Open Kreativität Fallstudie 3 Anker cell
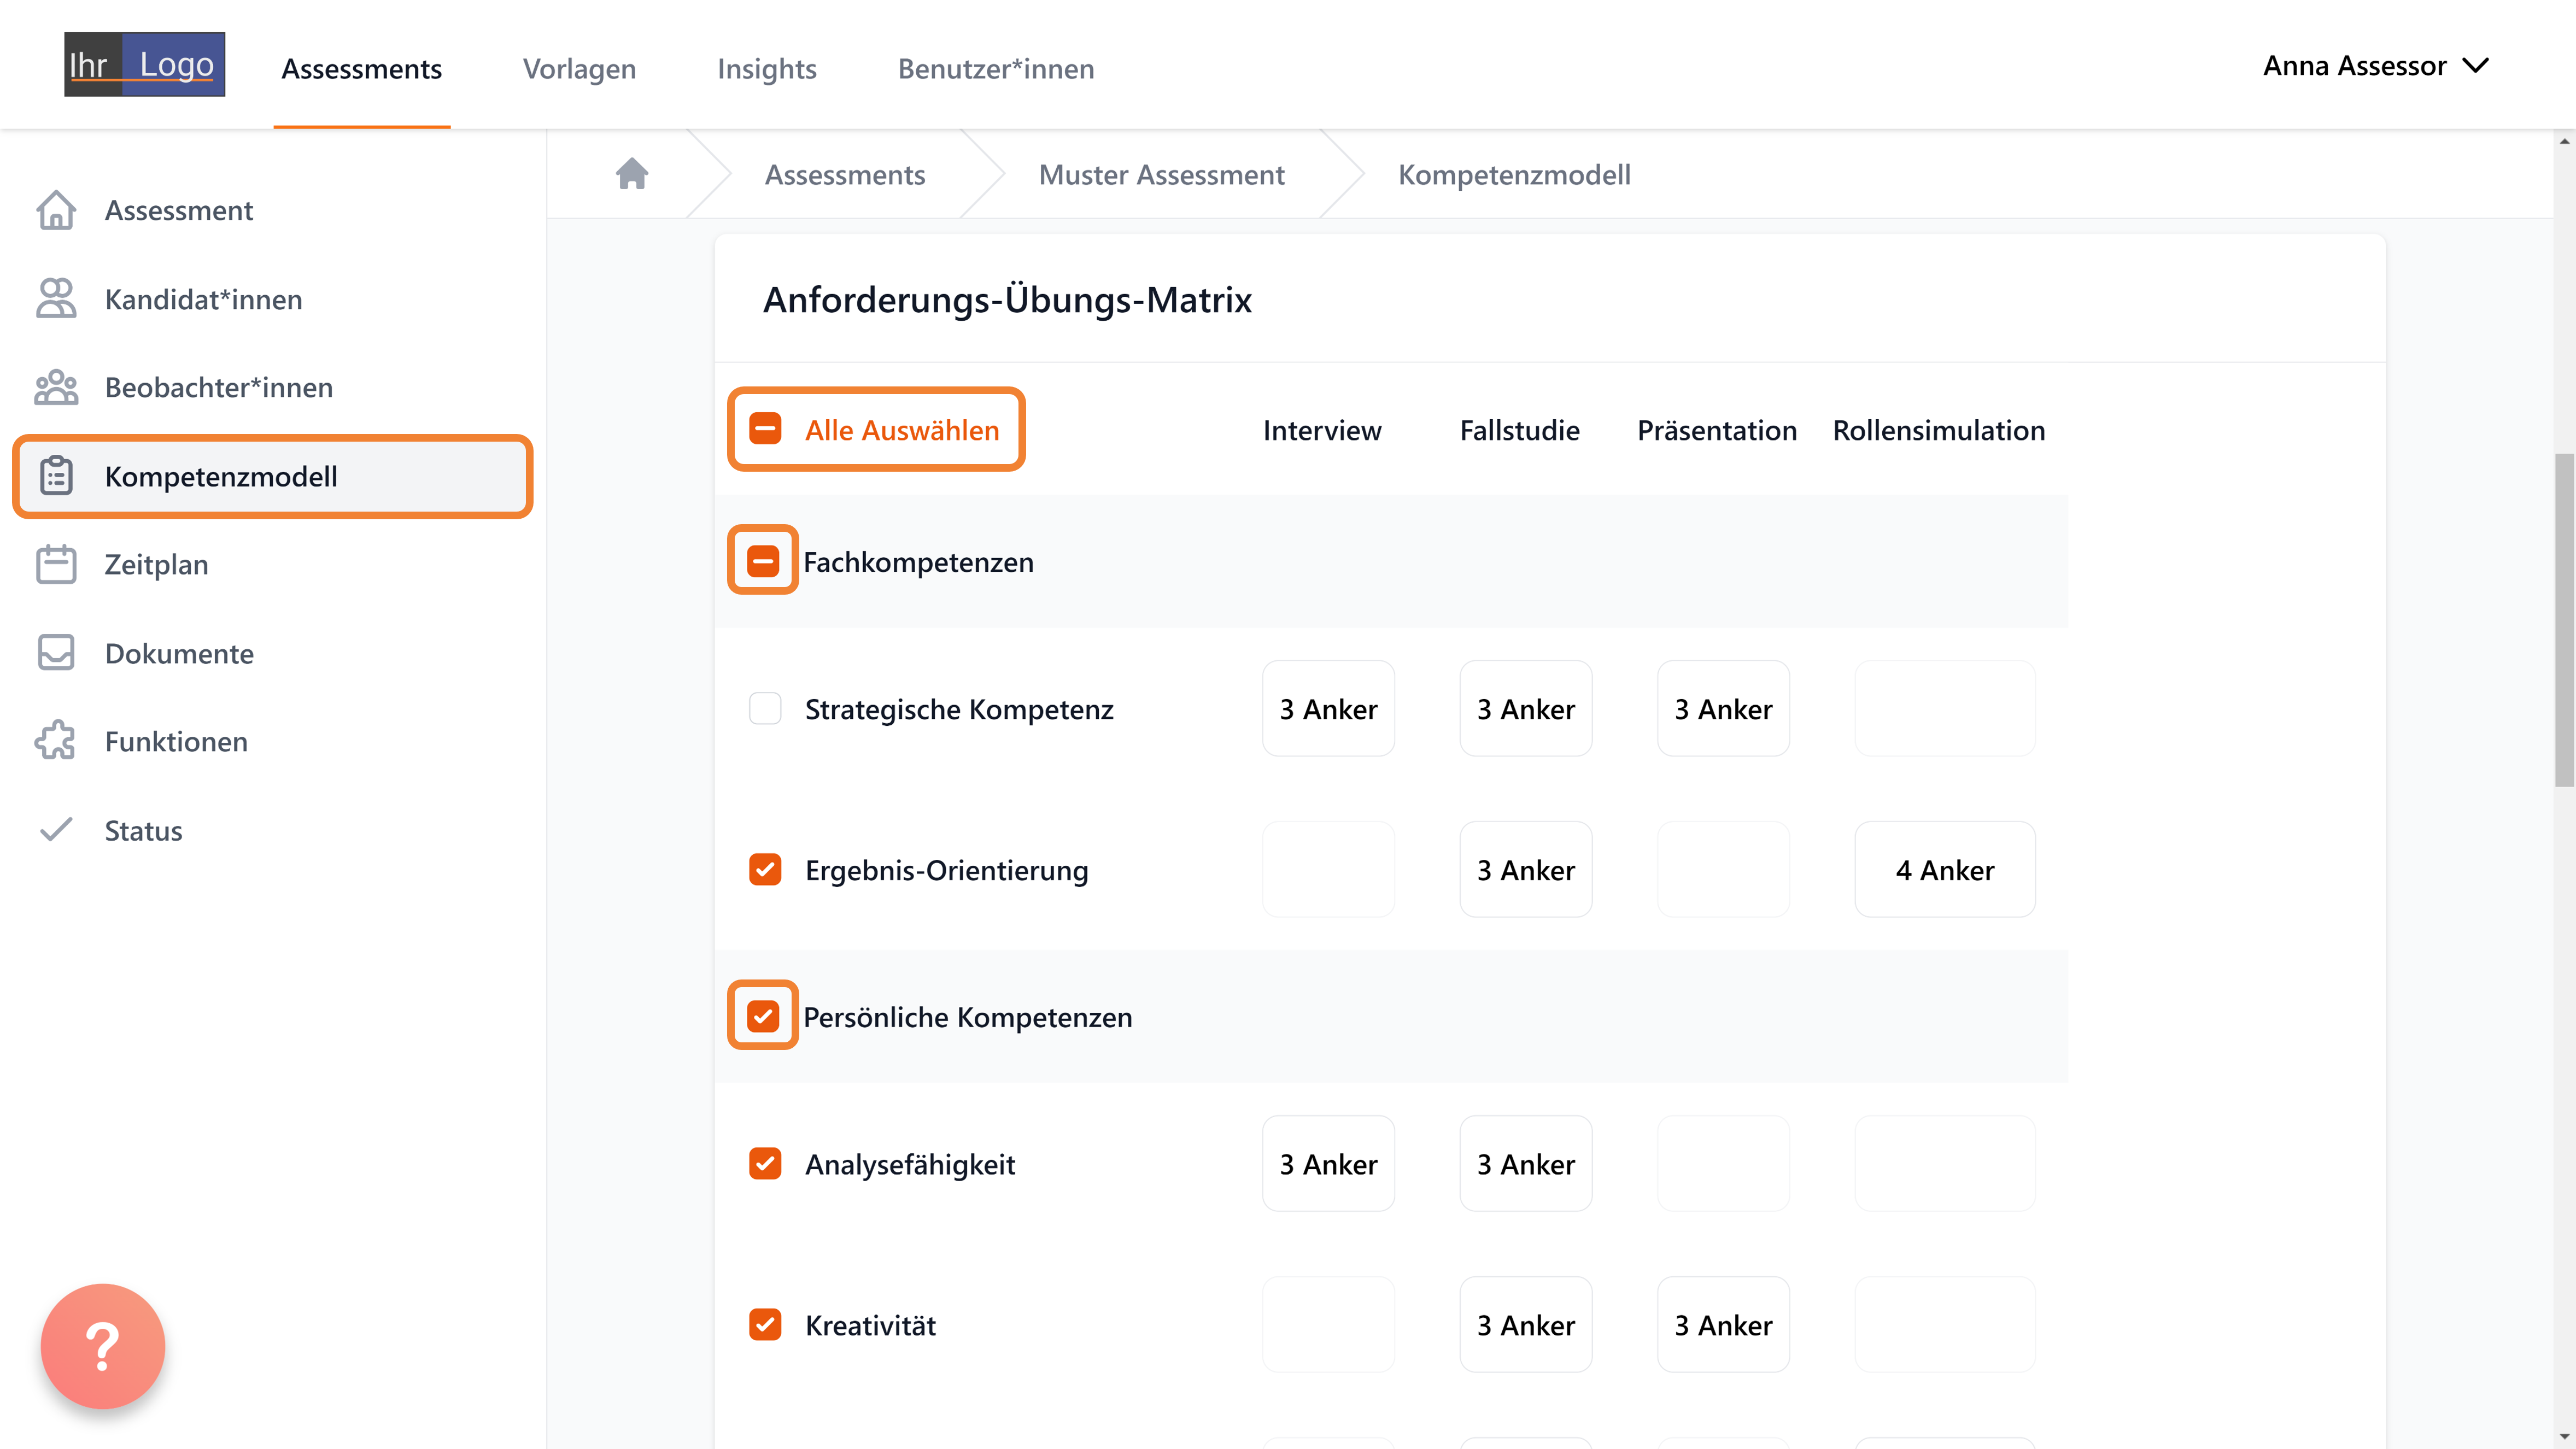This screenshot has height=1449, width=2576. point(1526,1324)
